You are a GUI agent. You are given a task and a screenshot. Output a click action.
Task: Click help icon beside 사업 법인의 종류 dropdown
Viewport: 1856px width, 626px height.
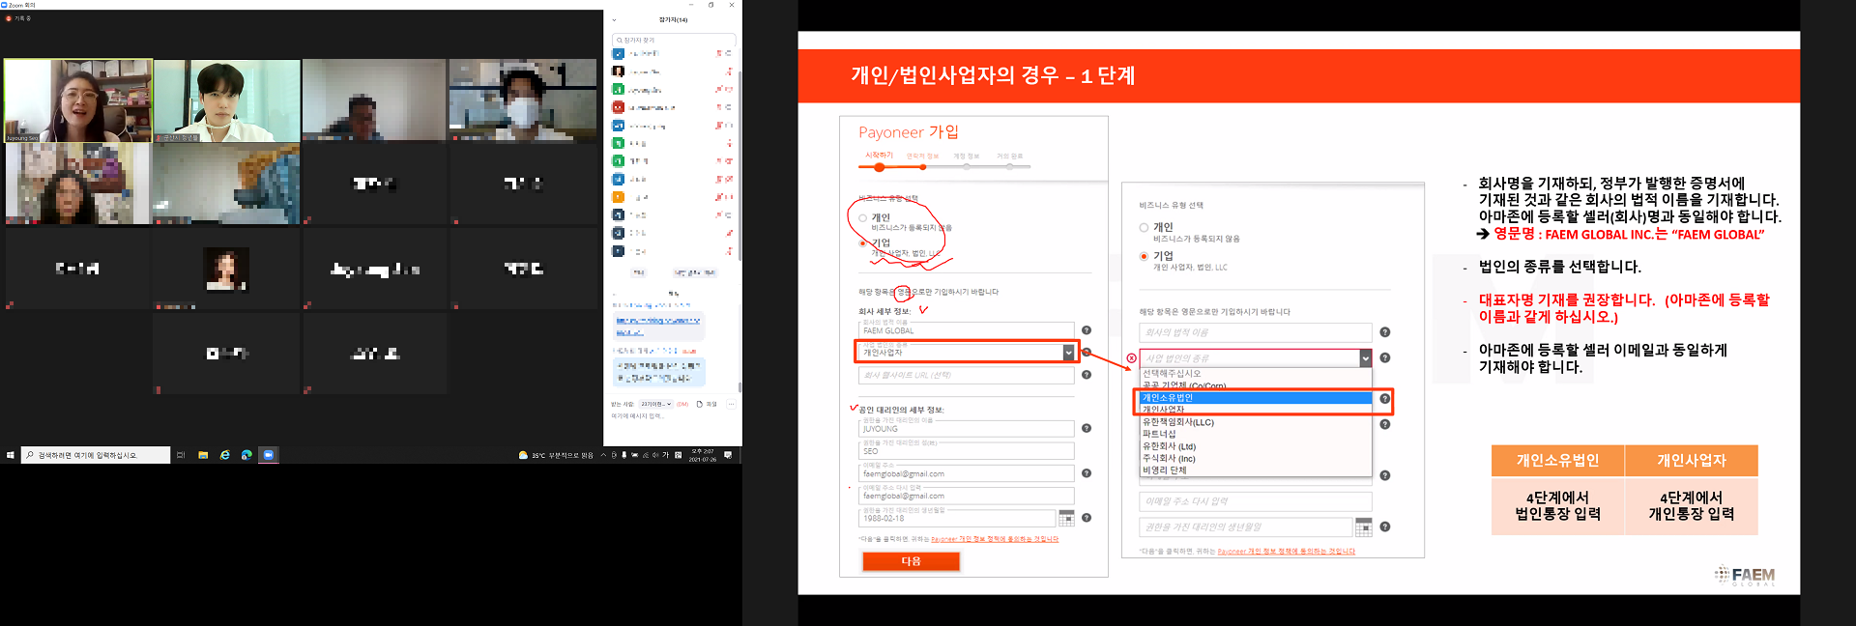point(1385,358)
